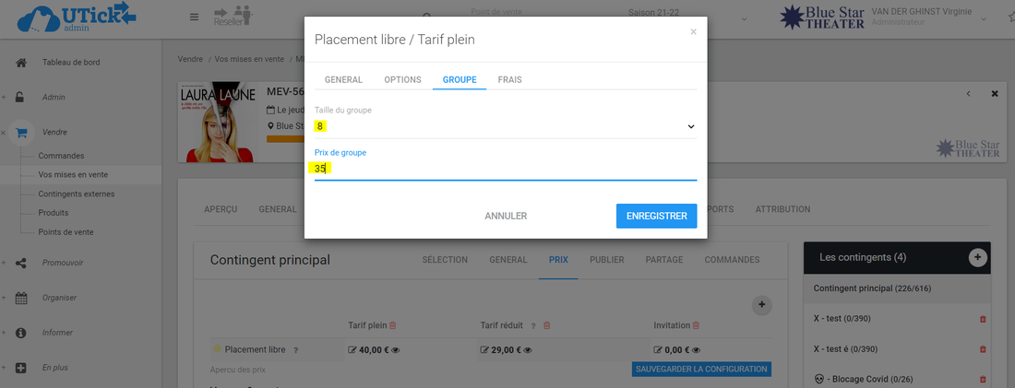Viewport: 1015px width, 388px height.
Task: Click the Prix de groupe input field
Action: click(x=505, y=169)
